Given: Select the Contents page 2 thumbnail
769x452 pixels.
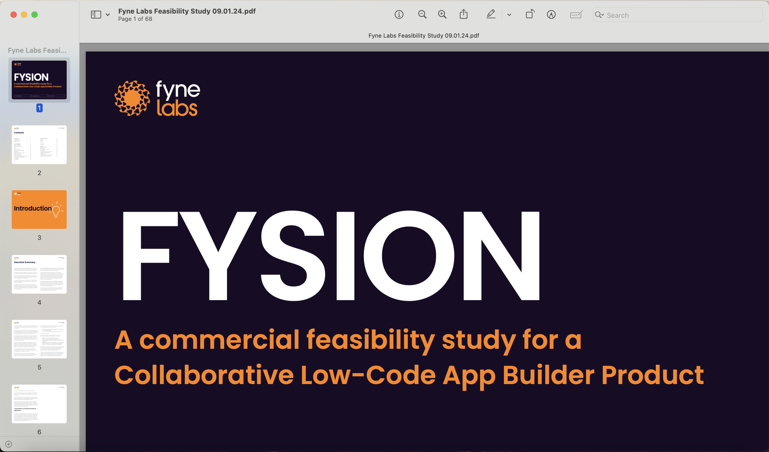Looking at the screenshot, I should [x=39, y=144].
